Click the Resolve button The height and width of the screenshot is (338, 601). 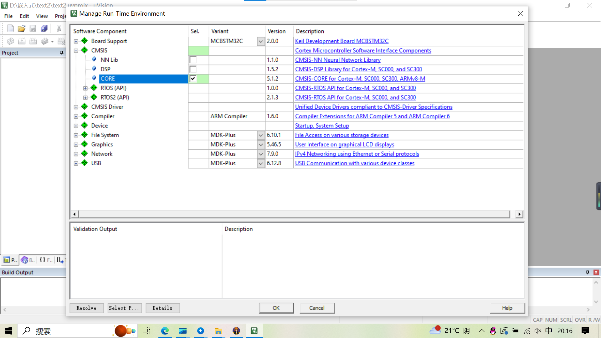pyautogui.click(x=86, y=307)
